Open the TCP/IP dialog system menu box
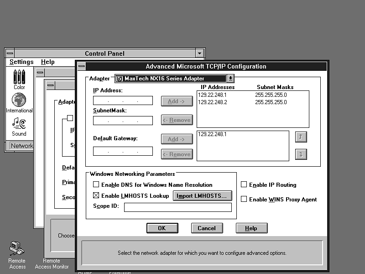 point(82,66)
